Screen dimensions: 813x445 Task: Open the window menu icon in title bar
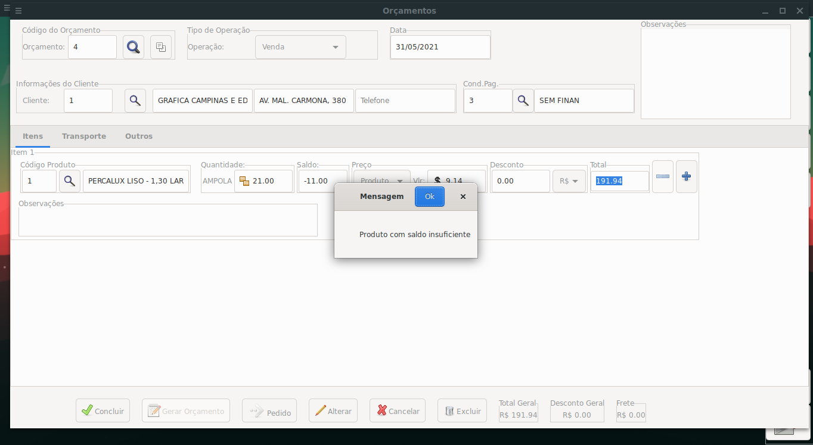18,11
